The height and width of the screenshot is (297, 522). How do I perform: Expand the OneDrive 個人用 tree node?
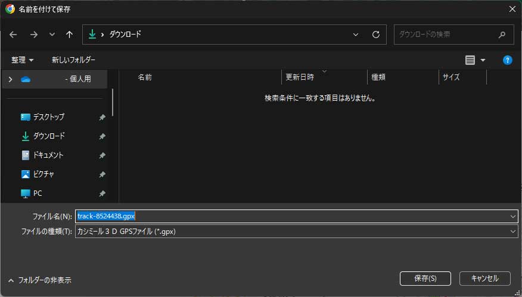pos(10,79)
